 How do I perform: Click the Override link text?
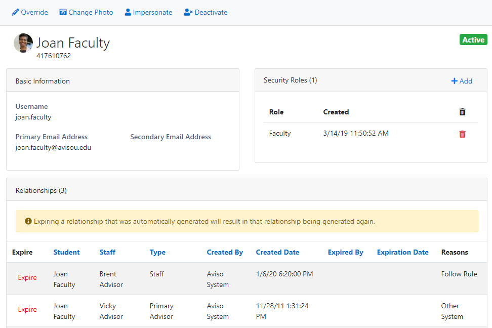pyautogui.click(x=34, y=12)
